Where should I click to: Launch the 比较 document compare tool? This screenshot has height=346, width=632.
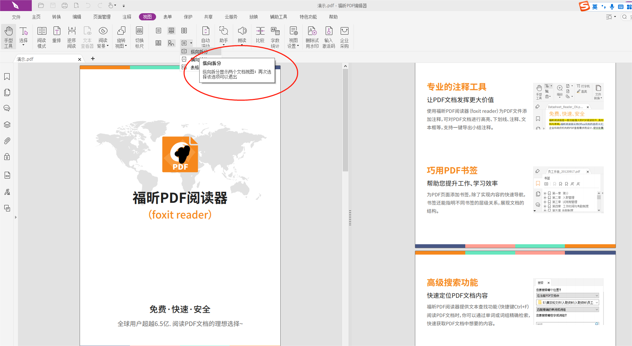tap(260, 36)
